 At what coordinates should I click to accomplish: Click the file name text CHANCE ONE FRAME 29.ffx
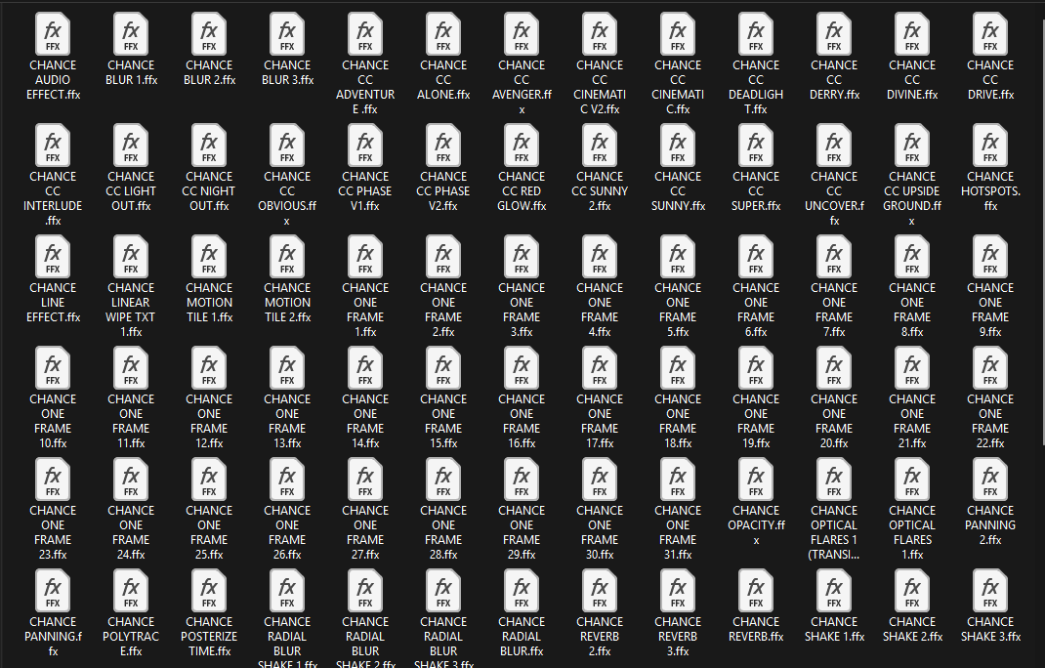(522, 532)
